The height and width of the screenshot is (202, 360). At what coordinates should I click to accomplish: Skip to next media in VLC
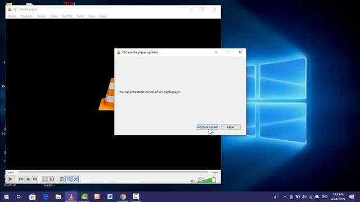point(35,179)
